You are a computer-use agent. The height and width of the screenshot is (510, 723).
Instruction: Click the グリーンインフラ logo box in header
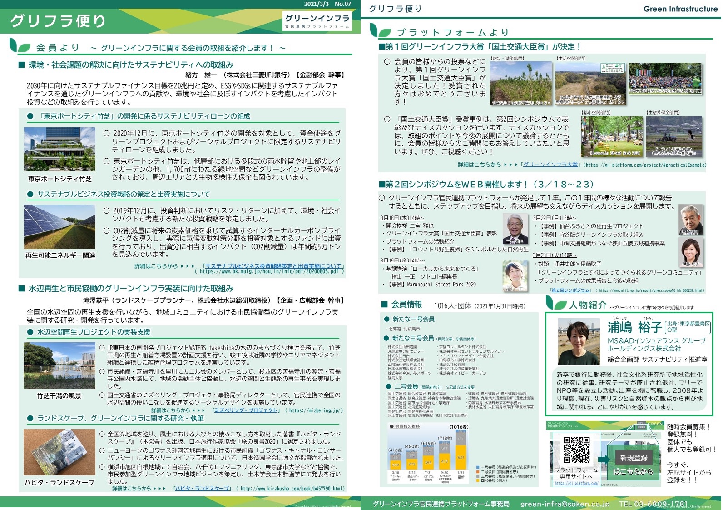pyautogui.click(x=317, y=21)
